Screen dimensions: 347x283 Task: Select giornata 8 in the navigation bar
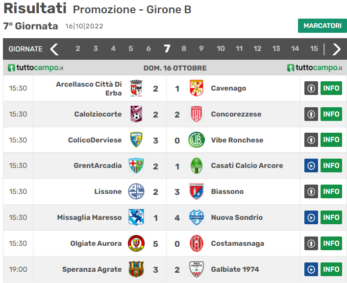point(184,49)
